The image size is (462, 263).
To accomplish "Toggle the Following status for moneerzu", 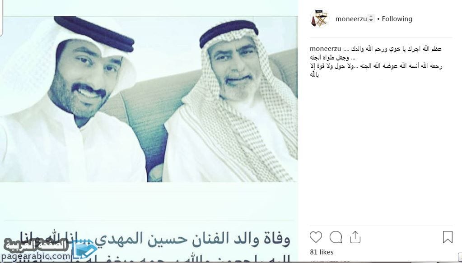I will pos(397,19).
